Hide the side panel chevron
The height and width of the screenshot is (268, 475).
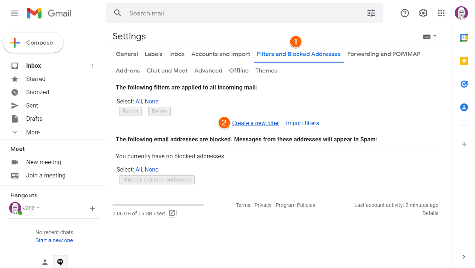(464, 257)
